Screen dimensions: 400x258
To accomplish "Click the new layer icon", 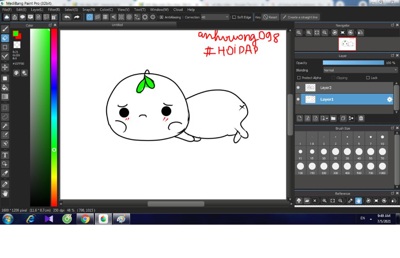I will 300,118.
